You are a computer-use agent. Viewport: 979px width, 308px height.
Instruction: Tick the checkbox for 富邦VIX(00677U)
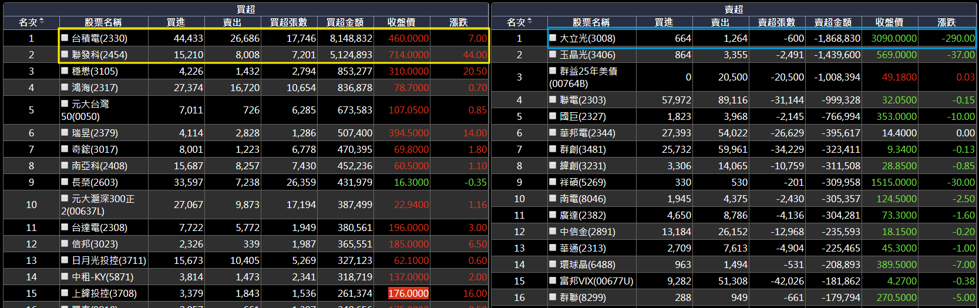tap(553, 280)
